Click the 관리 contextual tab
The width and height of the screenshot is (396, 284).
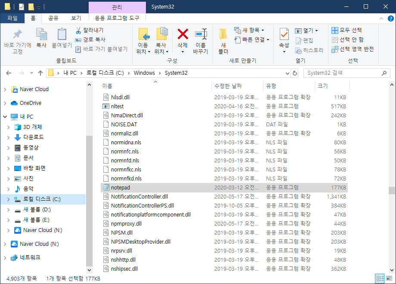coord(117,7)
